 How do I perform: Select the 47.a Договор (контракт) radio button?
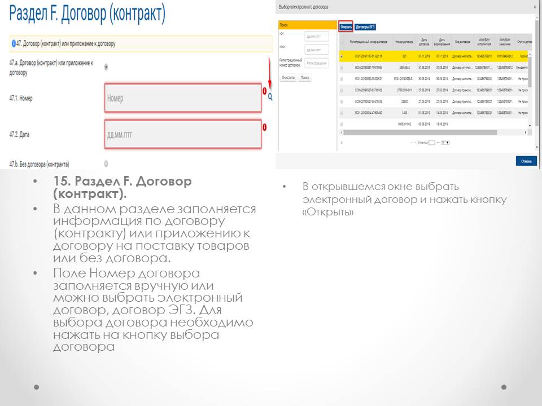point(106,67)
